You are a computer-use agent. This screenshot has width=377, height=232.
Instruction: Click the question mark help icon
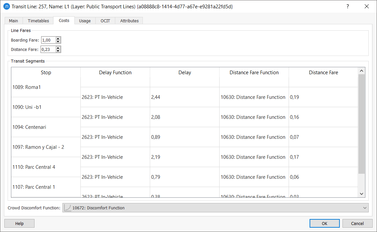[347, 6]
